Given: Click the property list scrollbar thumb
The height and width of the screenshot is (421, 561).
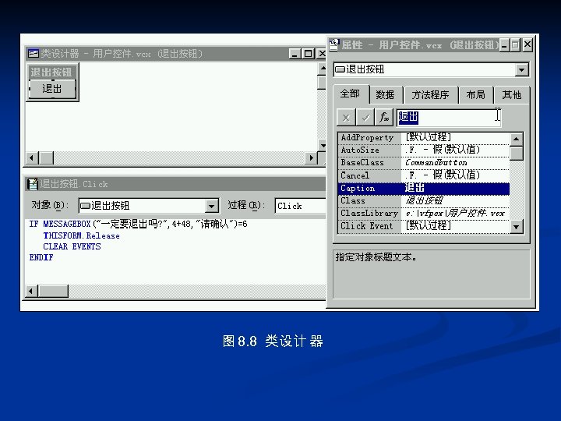Looking at the screenshot, I should coord(516,154).
